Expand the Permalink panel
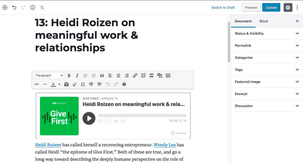This screenshot has width=303, height=163. pyautogui.click(x=267, y=45)
